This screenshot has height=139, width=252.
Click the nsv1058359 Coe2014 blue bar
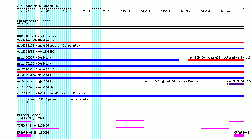coord(98,60)
